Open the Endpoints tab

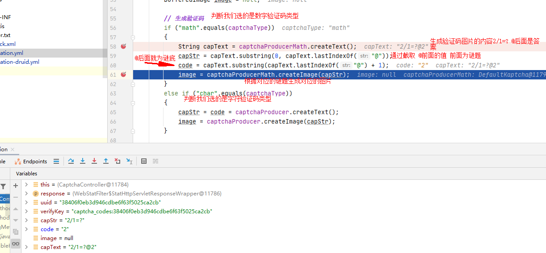[31, 162]
